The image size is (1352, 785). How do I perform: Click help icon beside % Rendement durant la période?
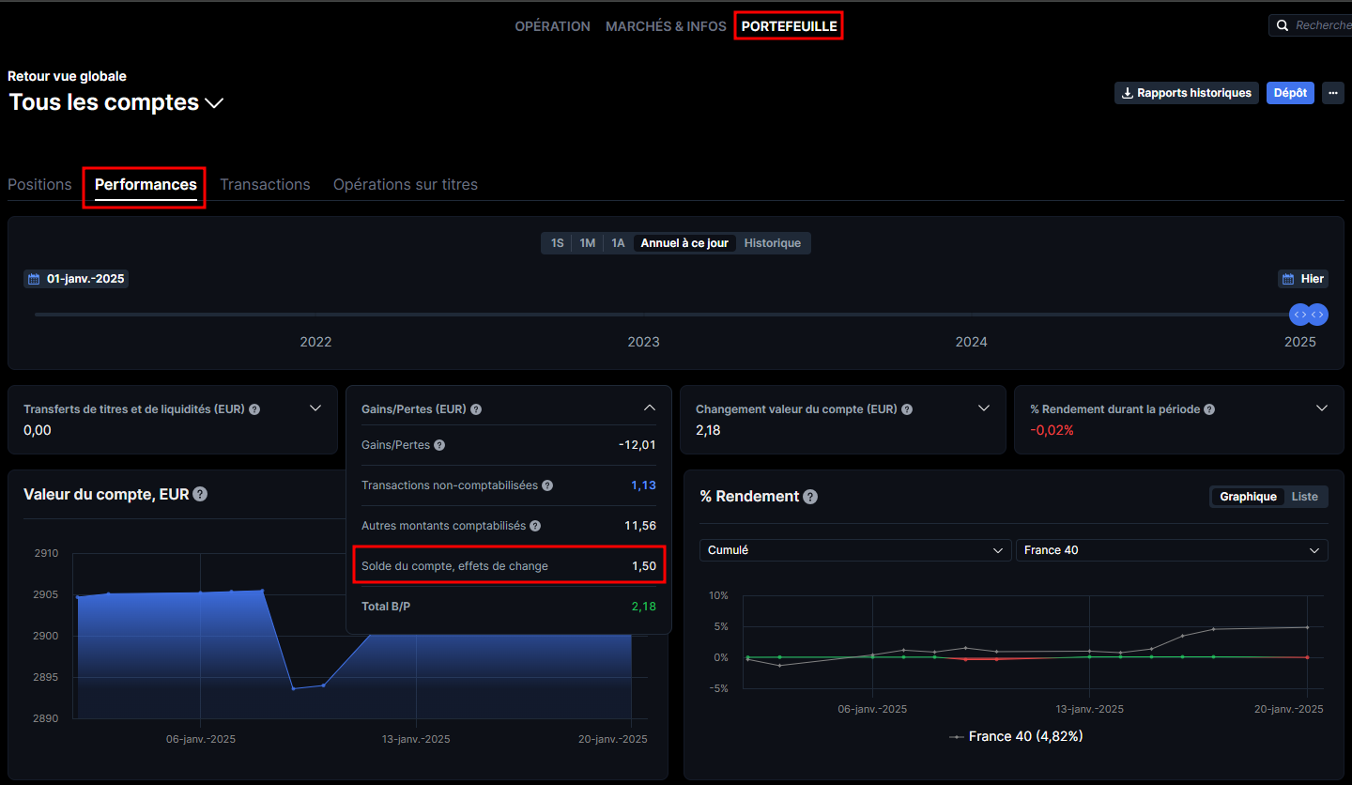click(x=1209, y=409)
